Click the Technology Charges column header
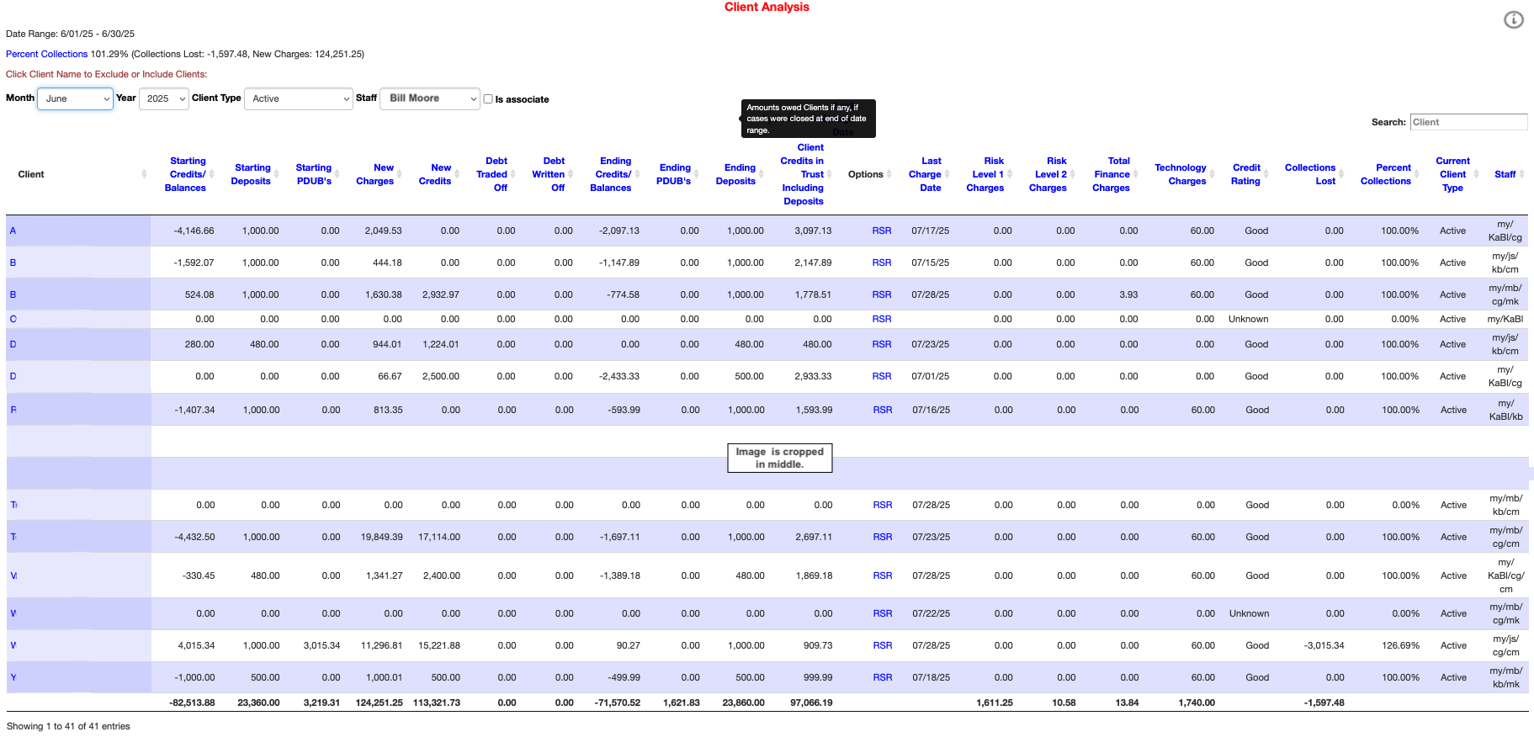Screen dimensions: 1534x737 pyautogui.click(x=1180, y=174)
